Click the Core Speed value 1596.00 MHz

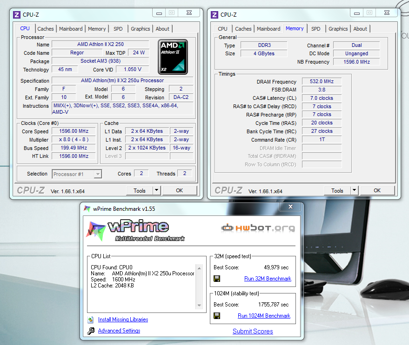pyautogui.click(x=74, y=131)
